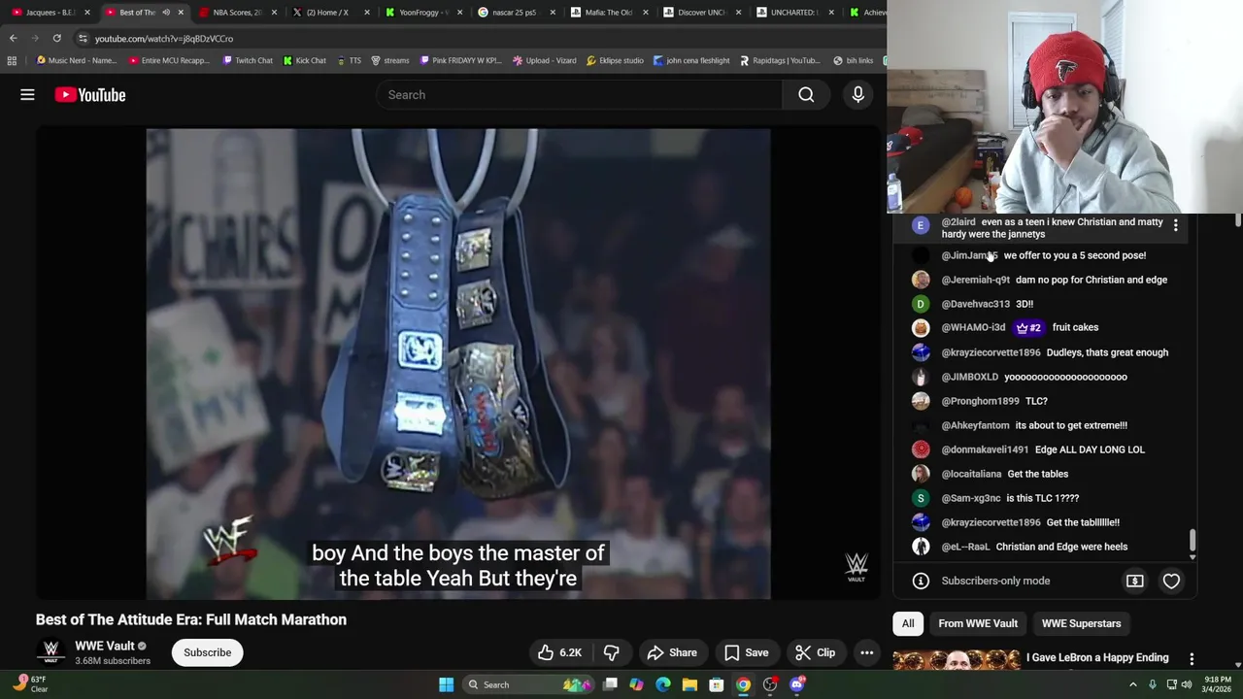This screenshot has width=1243, height=699.
Task: Close the NBA Scores tab
Action: point(274,12)
